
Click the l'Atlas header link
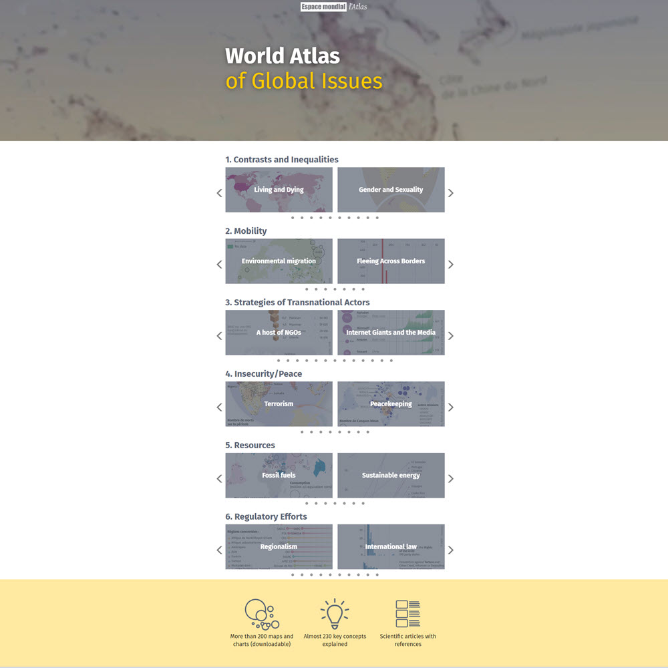pos(358,7)
